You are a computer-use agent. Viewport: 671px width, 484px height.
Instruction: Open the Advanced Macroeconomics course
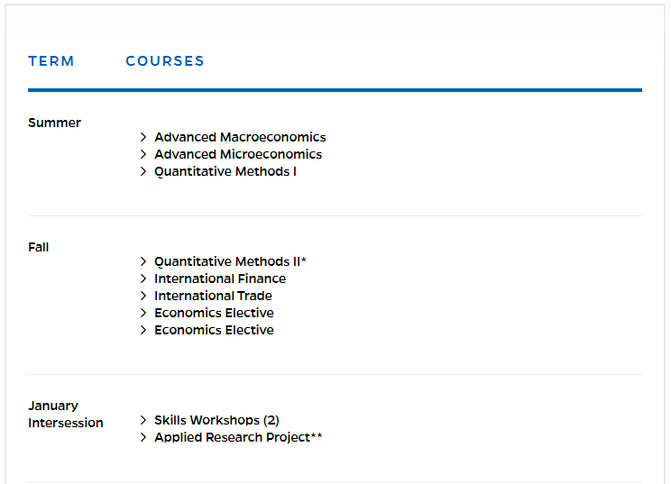tap(240, 137)
